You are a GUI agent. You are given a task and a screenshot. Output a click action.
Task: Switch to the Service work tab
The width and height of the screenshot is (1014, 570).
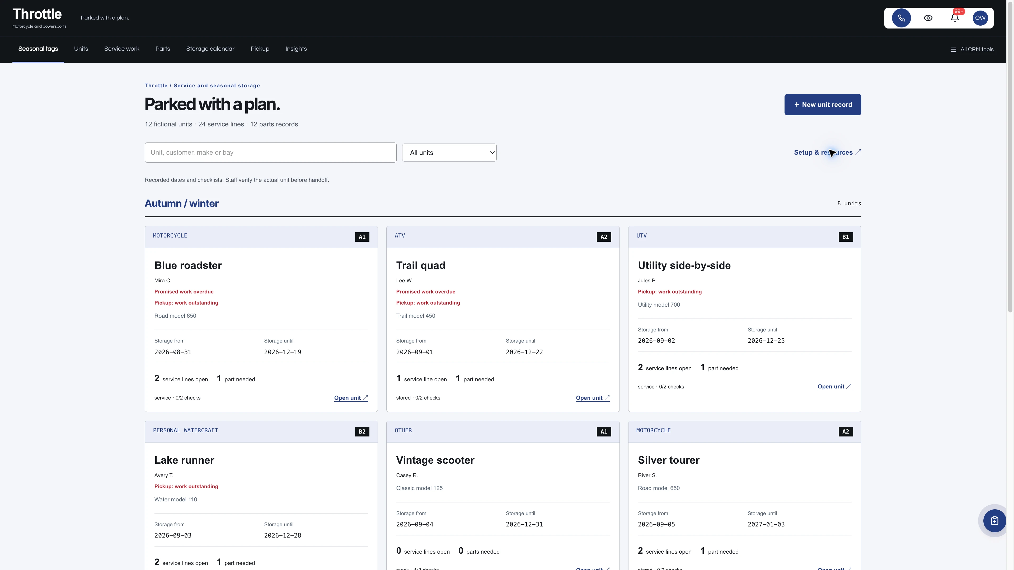point(122,49)
